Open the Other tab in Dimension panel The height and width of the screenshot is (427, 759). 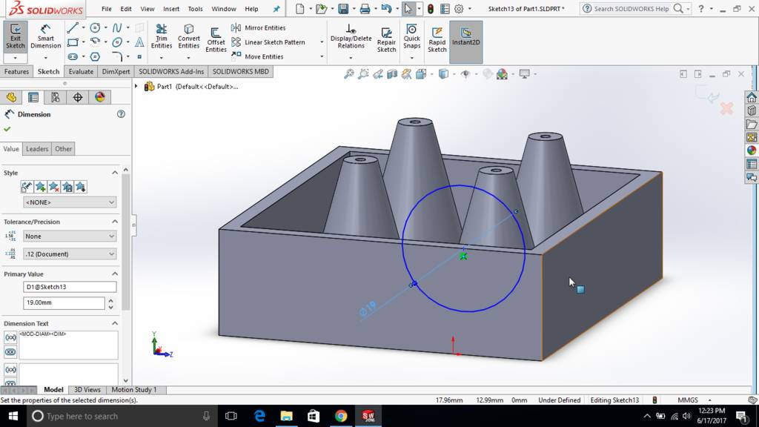pos(64,148)
